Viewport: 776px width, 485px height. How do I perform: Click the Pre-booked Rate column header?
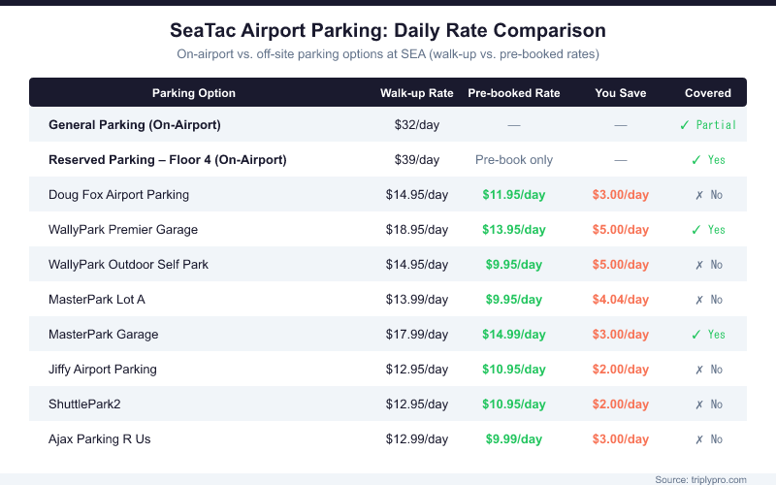click(x=514, y=93)
